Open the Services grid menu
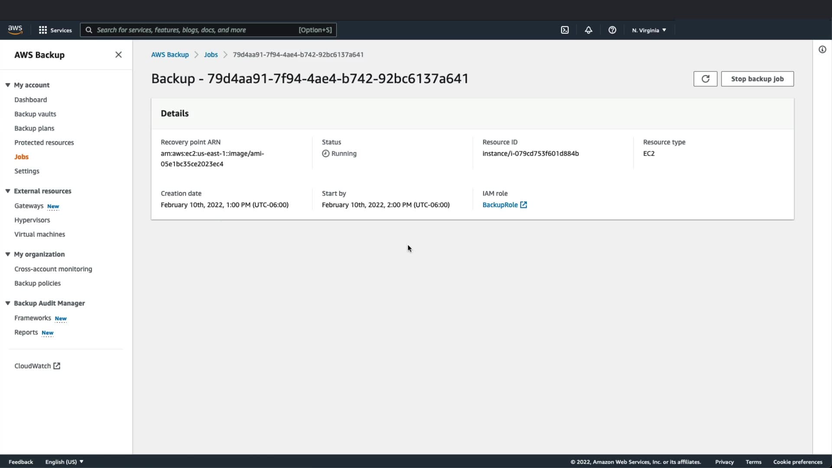This screenshot has width=832, height=468. point(55,30)
